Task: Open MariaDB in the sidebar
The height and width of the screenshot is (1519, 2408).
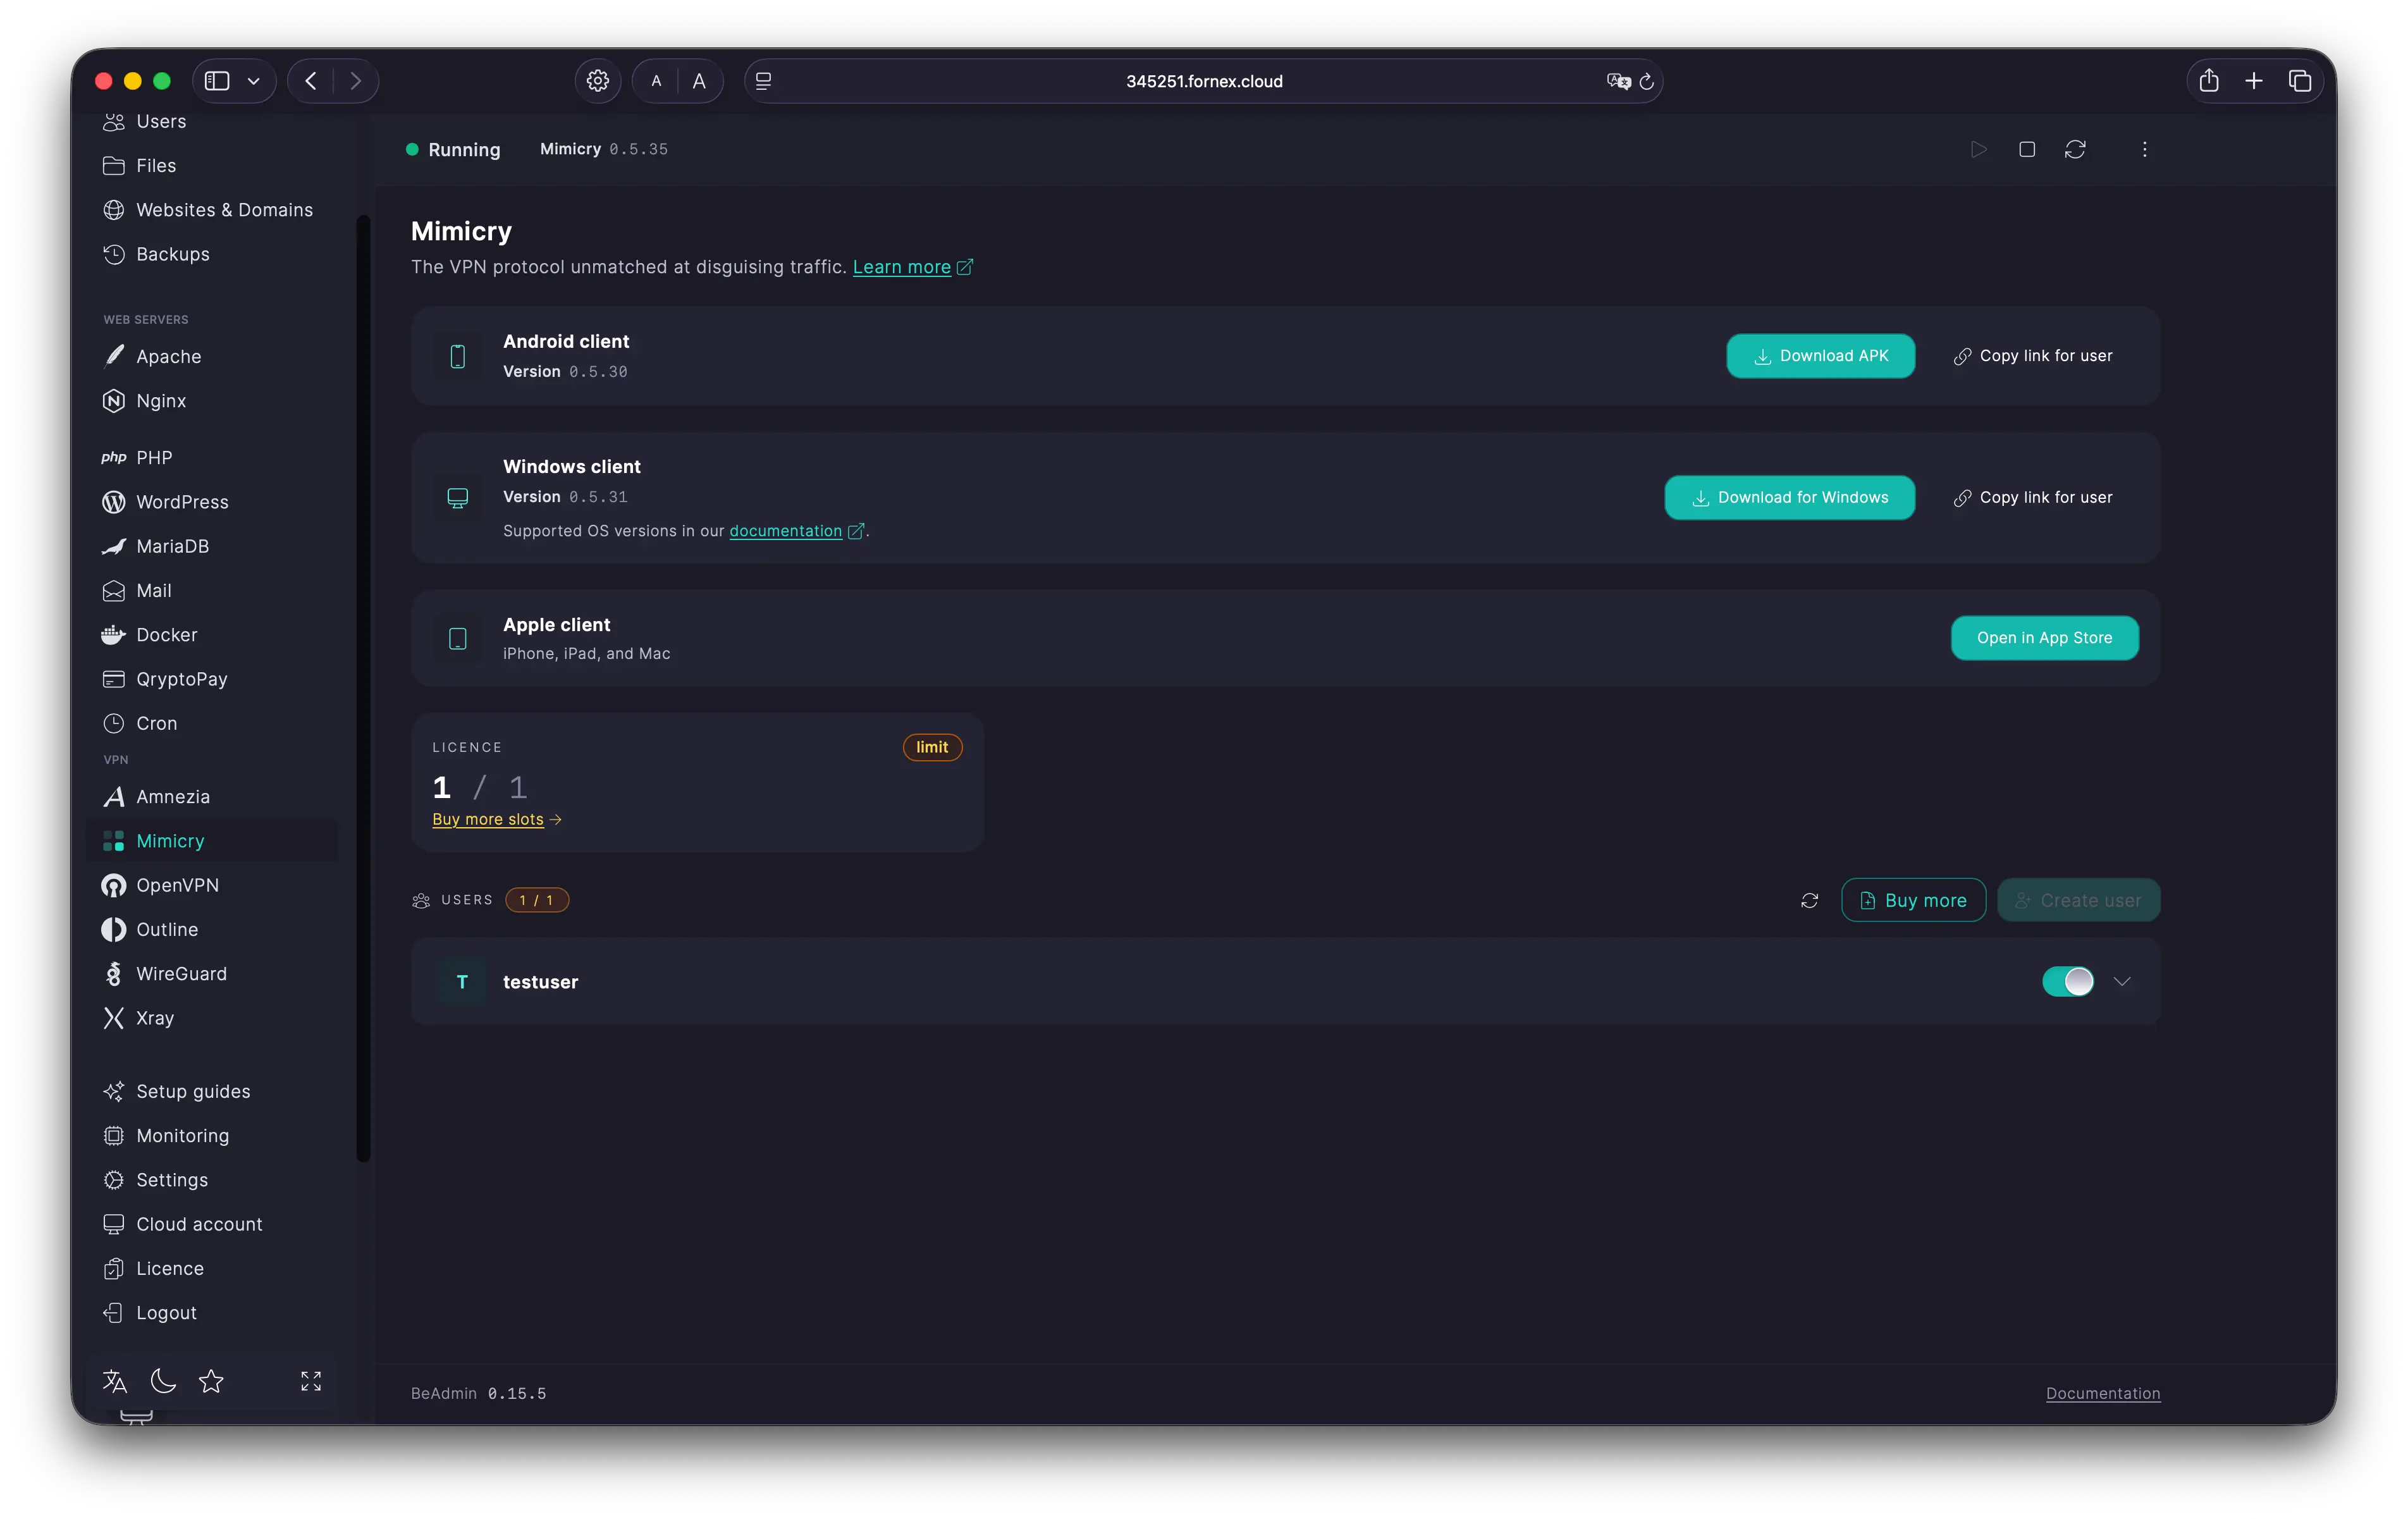Action: (172, 546)
